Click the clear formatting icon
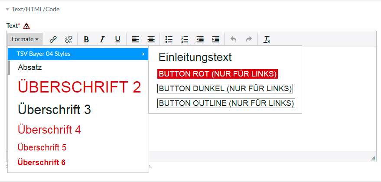381x182 pixels. [x=267, y=39]
